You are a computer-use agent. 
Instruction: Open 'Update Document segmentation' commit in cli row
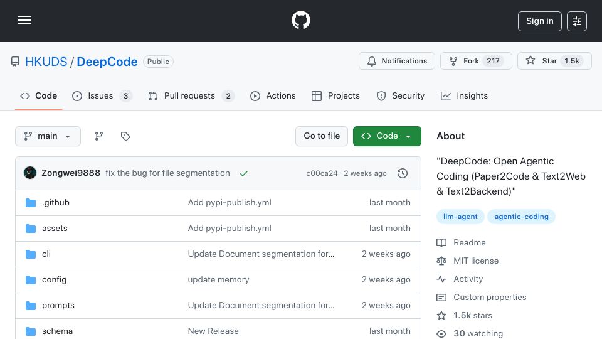click(261, 254)
